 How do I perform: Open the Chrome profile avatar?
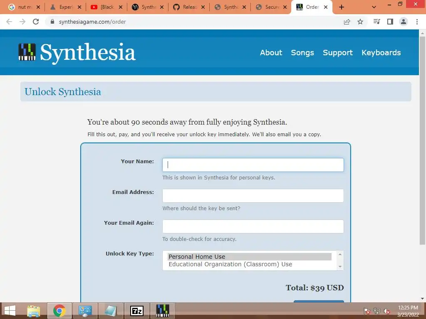(404, 22)
